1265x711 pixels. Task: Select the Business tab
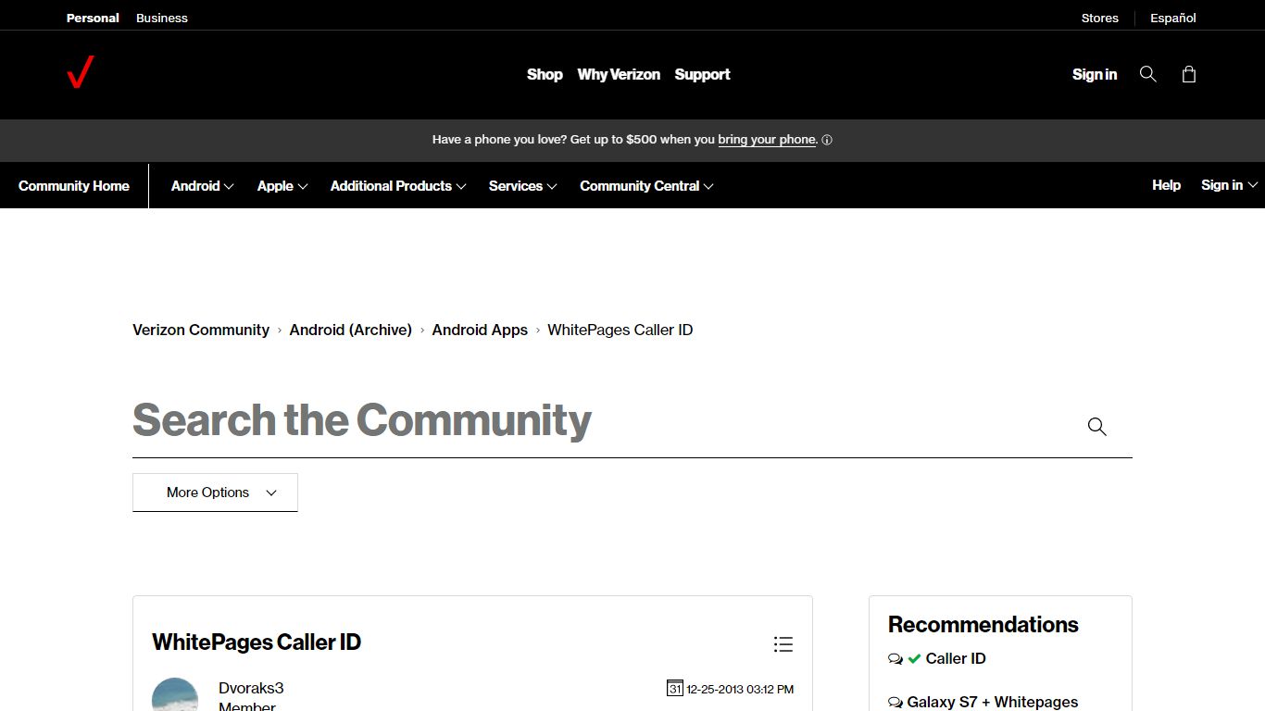(162, 18)
